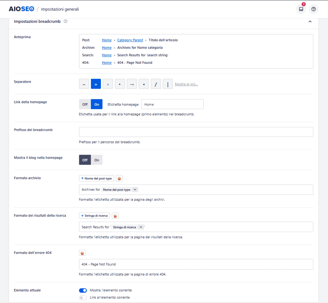328x303 pixels.
Task: Open the Nome del post type dropdown
Action: click(119, 189)
